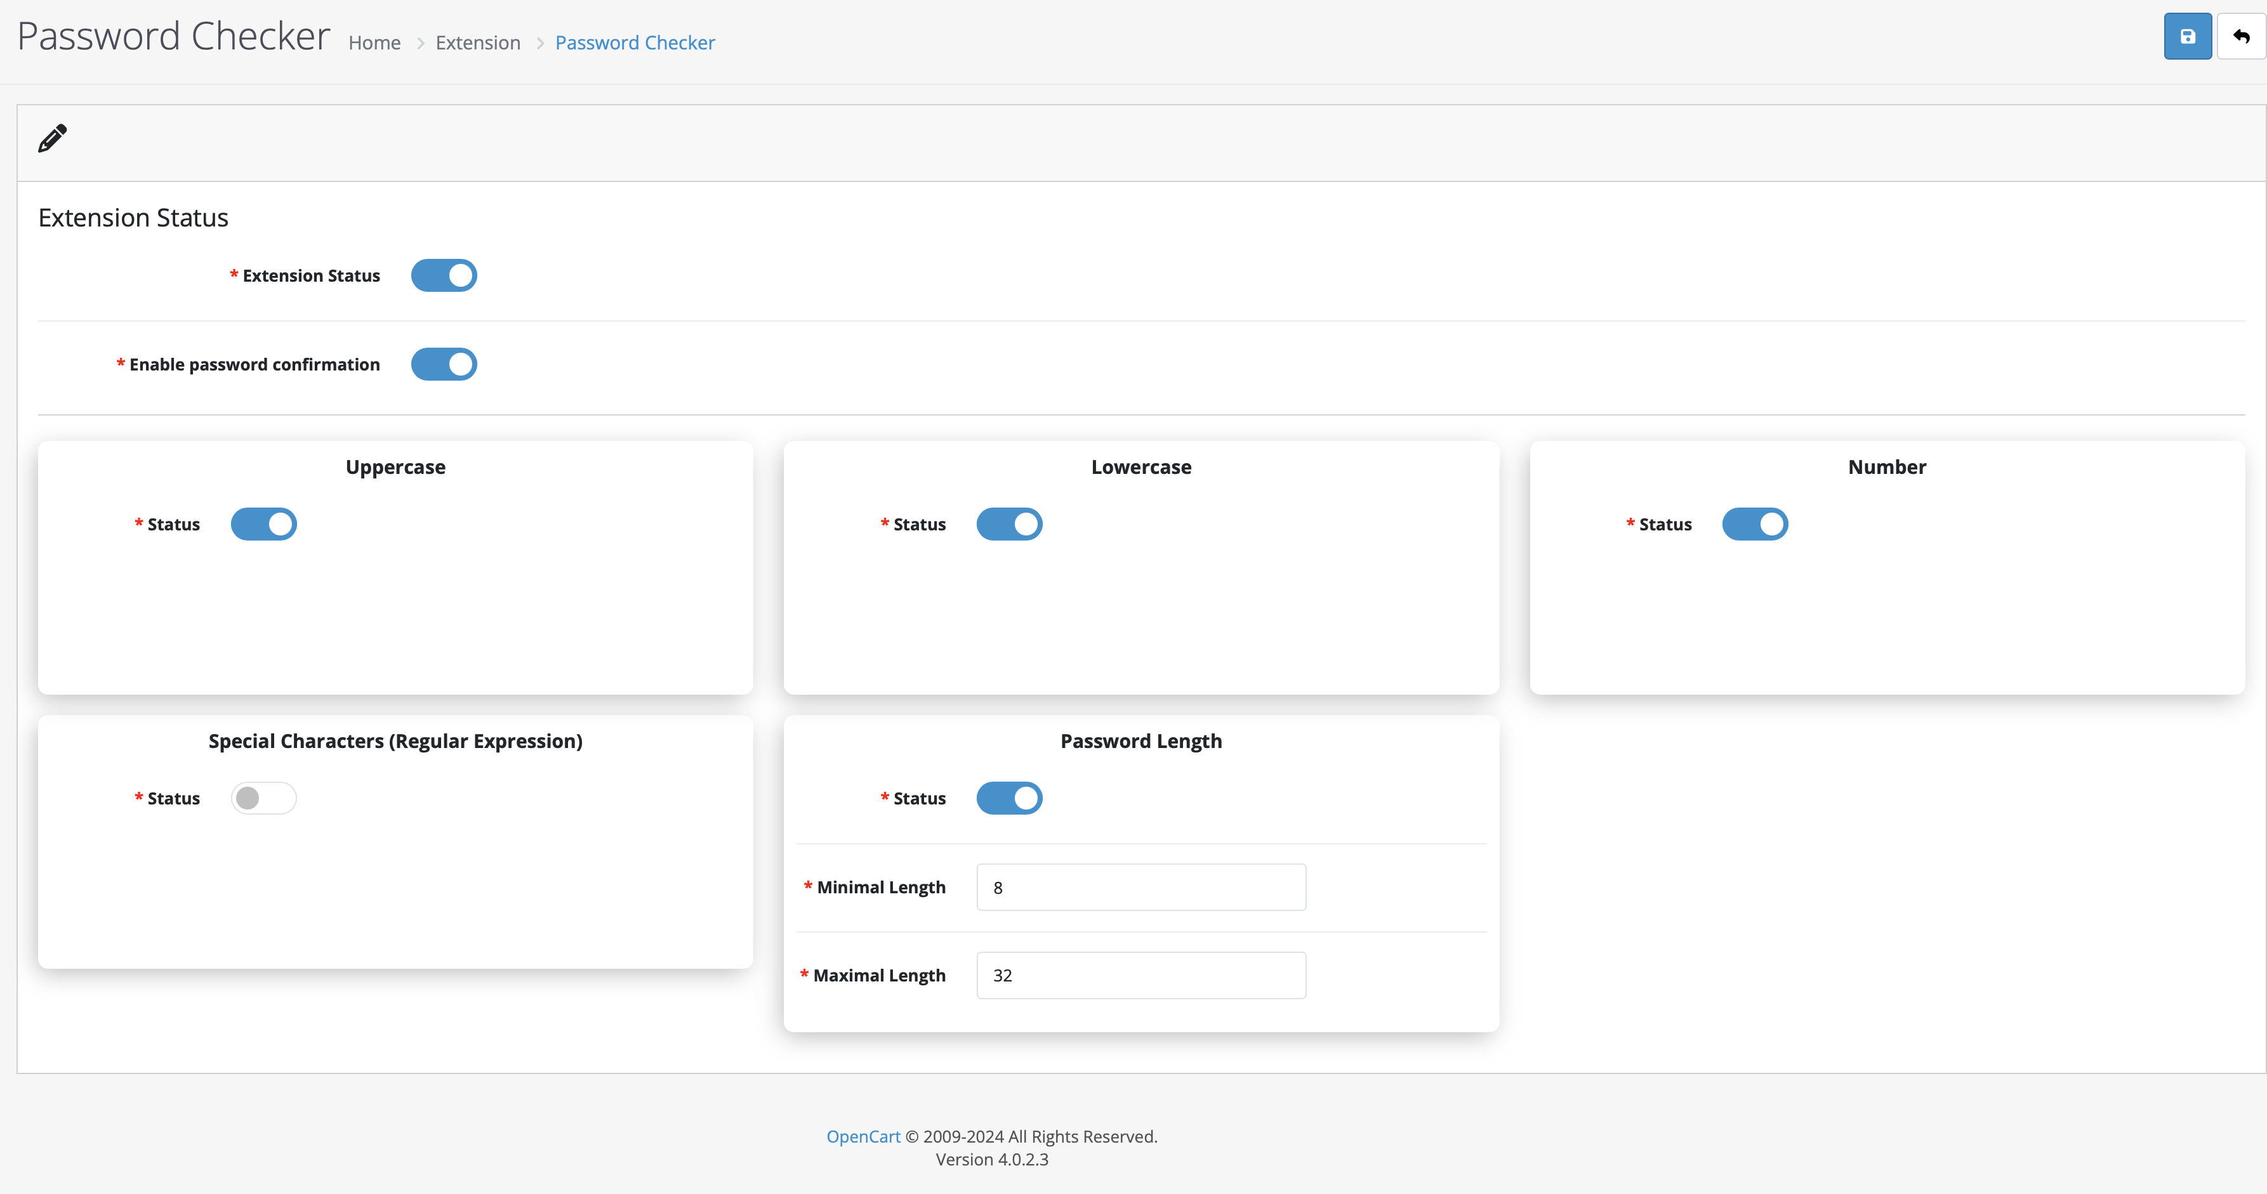Click the Maximal Length input field

coord(1141,975)
